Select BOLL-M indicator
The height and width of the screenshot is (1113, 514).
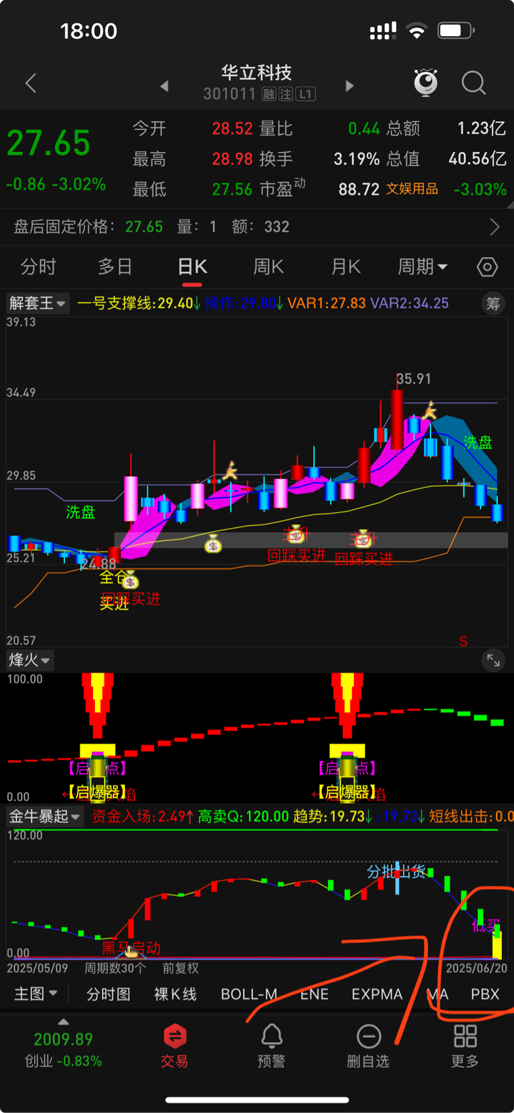[249, 994]
